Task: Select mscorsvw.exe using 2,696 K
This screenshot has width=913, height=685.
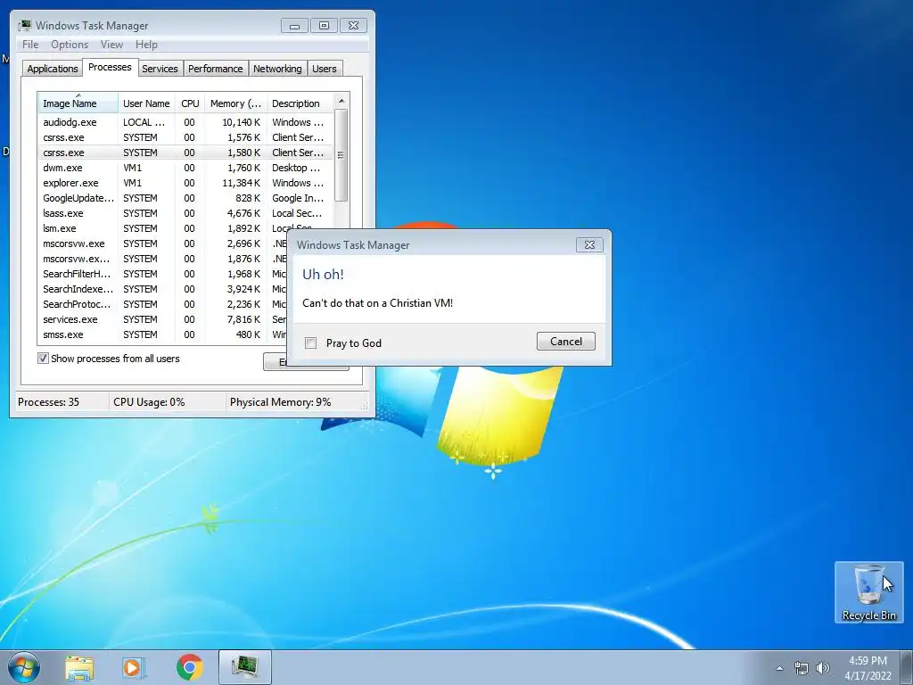Action: pyautogui.click(x=163, y=243)
